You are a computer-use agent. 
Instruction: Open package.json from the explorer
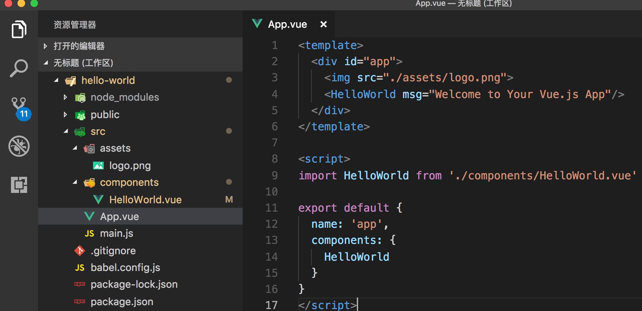pos(122,302)
